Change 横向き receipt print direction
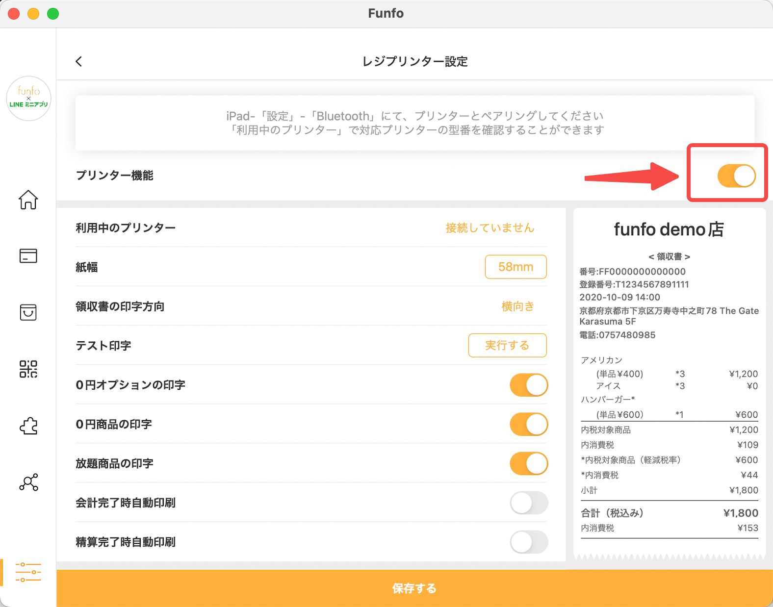This screenshot has width=773, height=607. (517, 306)
